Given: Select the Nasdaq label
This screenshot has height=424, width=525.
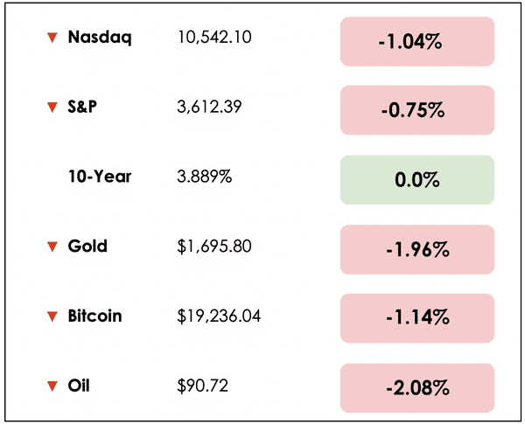Looking at the screenshot, I should (x=100, y=38).
